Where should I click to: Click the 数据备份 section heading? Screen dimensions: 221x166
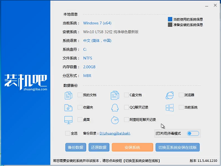click(x=71, y=85)
